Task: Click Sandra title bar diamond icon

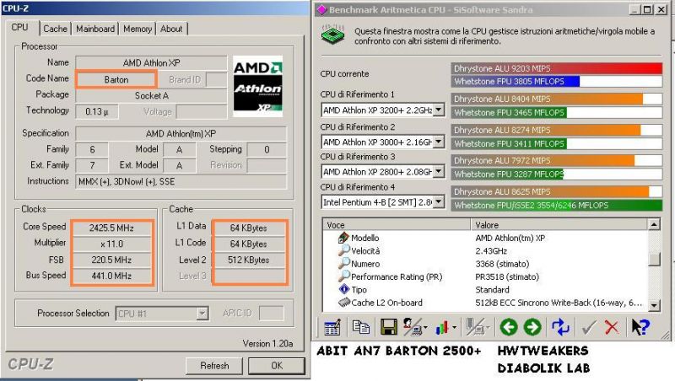Action: 321,9
